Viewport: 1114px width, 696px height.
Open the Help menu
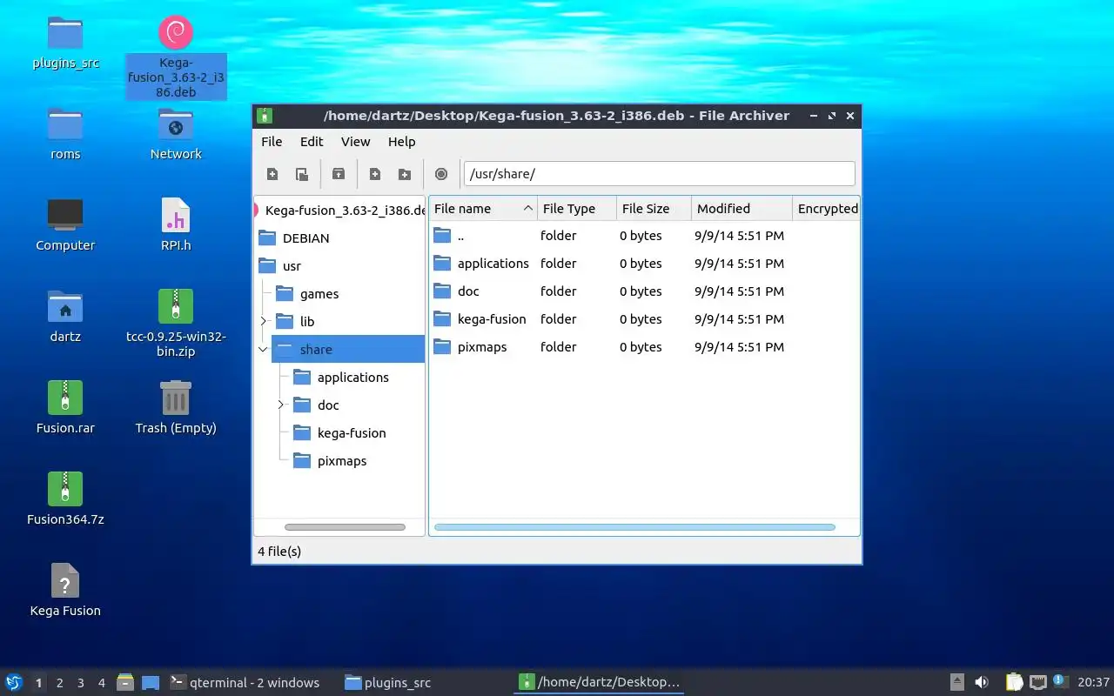[401, 142]
